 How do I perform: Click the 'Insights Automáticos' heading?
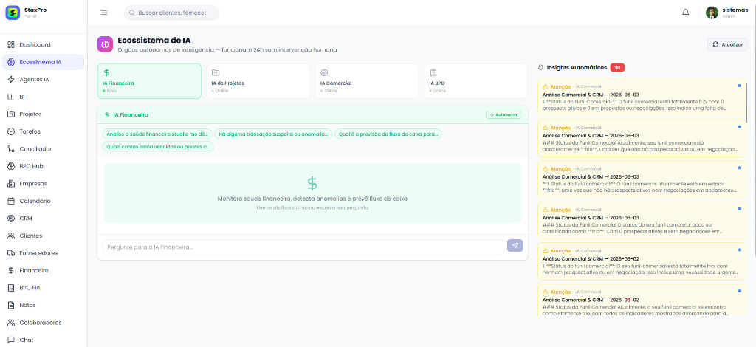(x=577, y=67)
